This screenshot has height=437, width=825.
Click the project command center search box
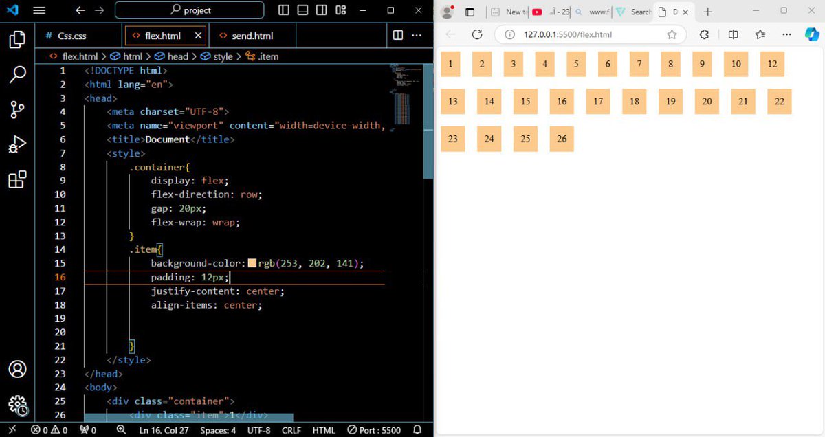[189, 10]
